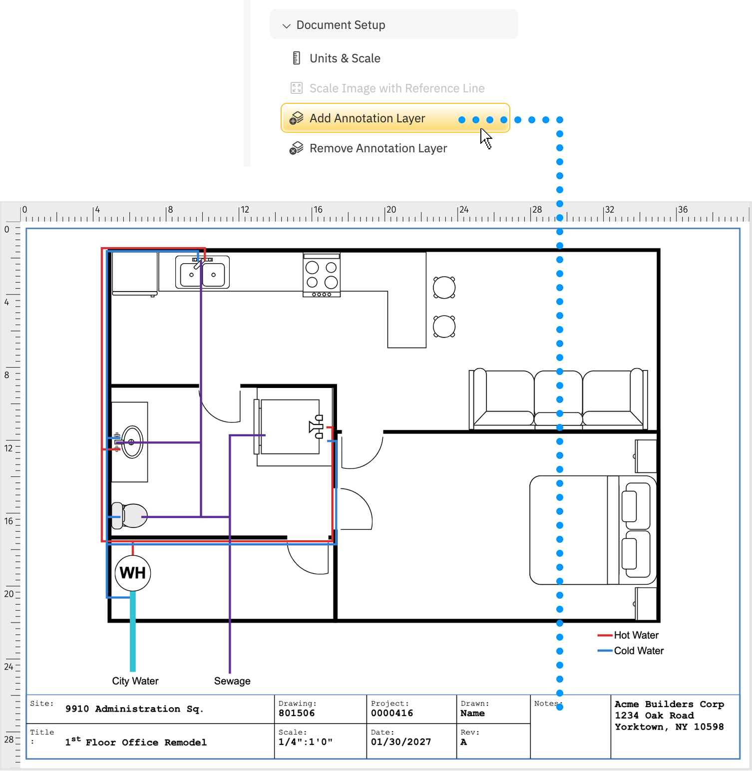This screenshot has height=771, width=752.
Task: Click the Scale Image with Reference Line option
Action: coord(396,88)
